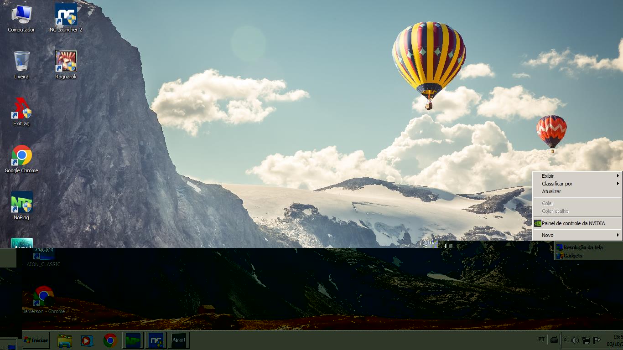Screen dimensions: 623x350
Task: Click the NoPing desktop shortcut
Action: click(x=21, y=206)
